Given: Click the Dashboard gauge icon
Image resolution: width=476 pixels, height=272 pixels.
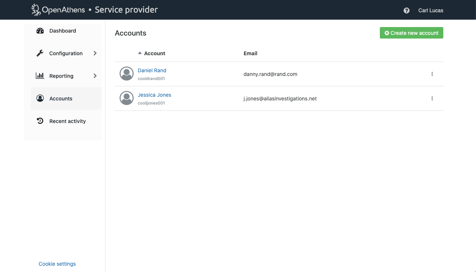Looking at the screenshot, I should click(40, 31).
